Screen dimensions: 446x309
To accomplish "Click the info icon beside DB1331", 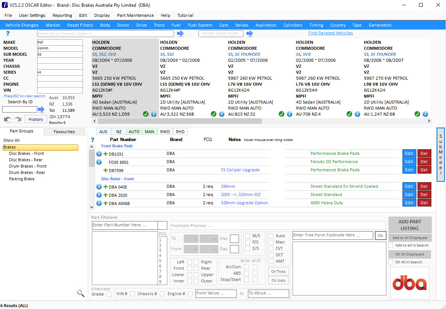I will [x=99, y=154].
